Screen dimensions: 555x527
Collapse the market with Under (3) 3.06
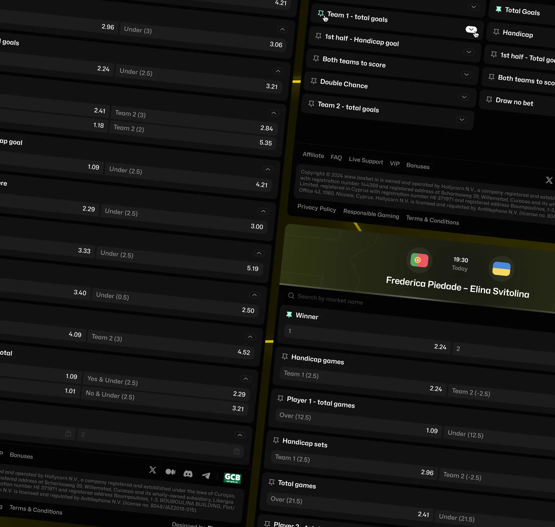(283, 29)
